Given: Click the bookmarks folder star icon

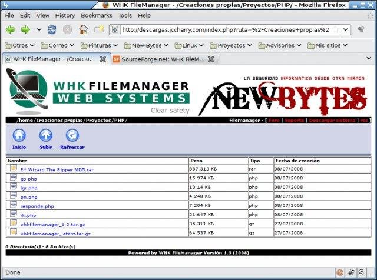Looking at the screenshot, I should [99, 30].
